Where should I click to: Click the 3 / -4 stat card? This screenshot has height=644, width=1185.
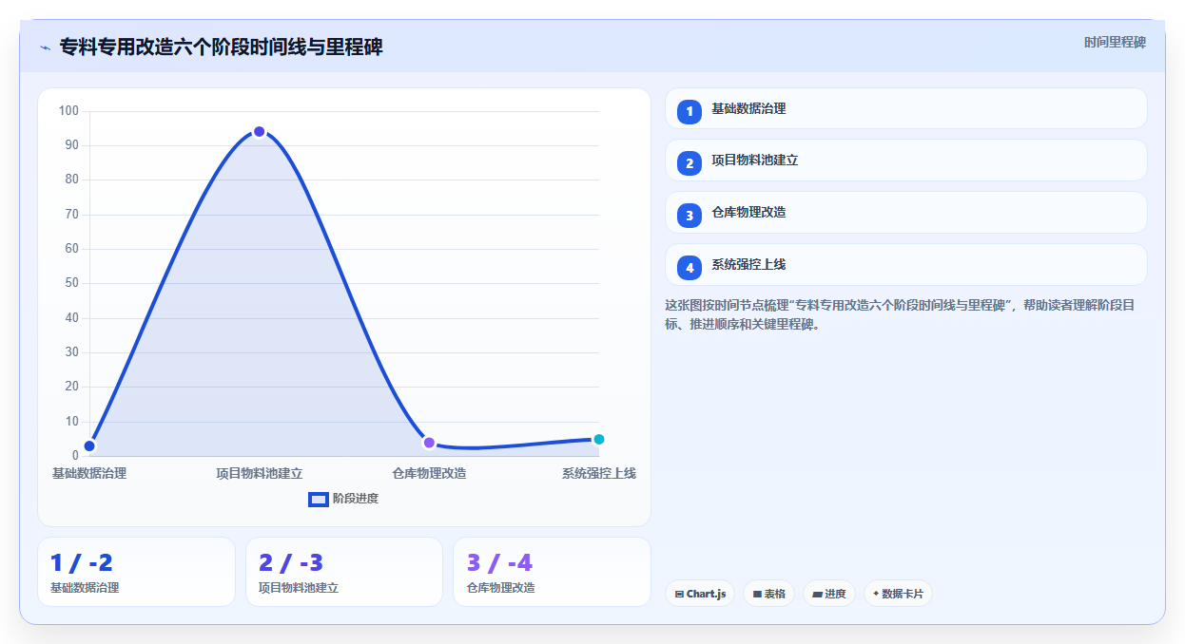pyautogui.click(x=552, y=572)
